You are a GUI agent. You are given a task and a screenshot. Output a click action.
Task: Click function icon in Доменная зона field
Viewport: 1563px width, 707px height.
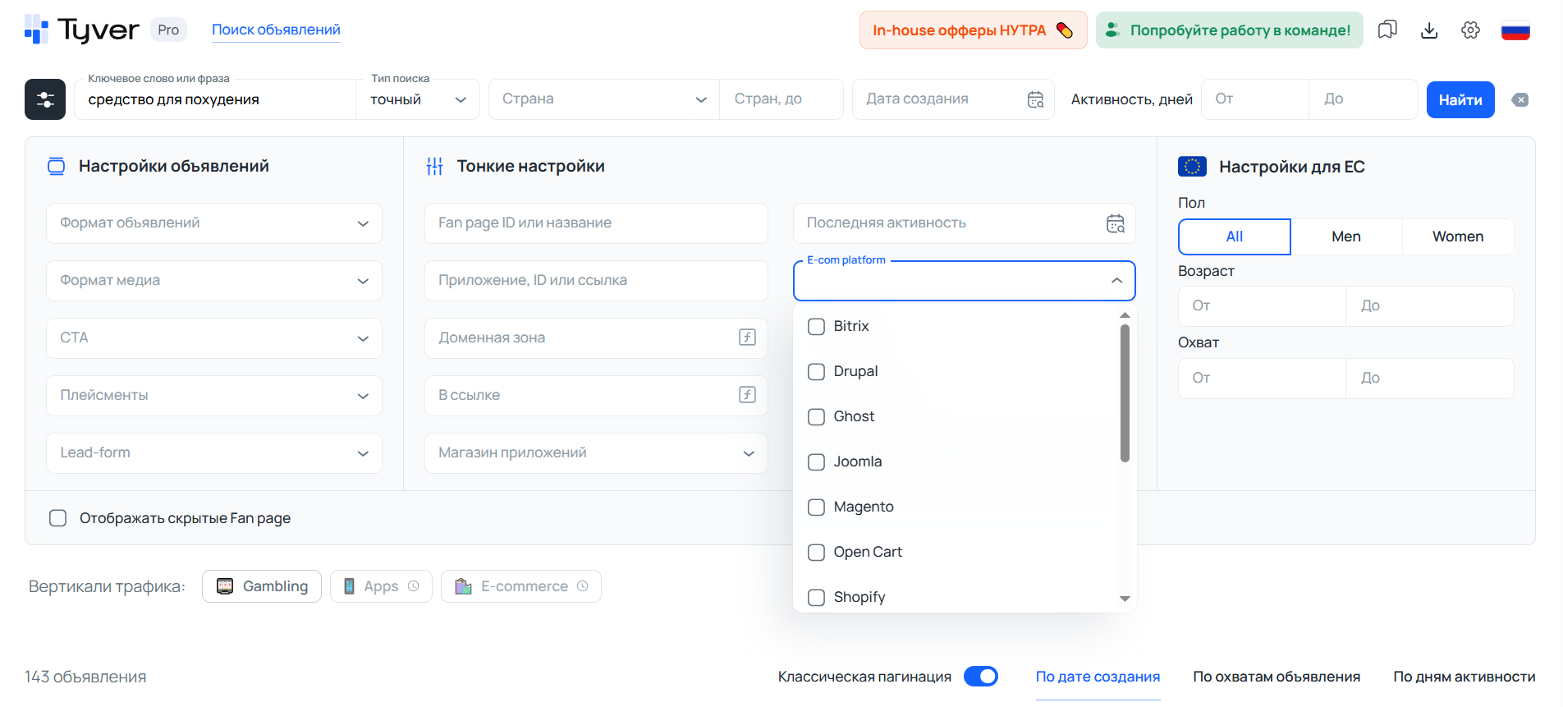tap(747, 337)
